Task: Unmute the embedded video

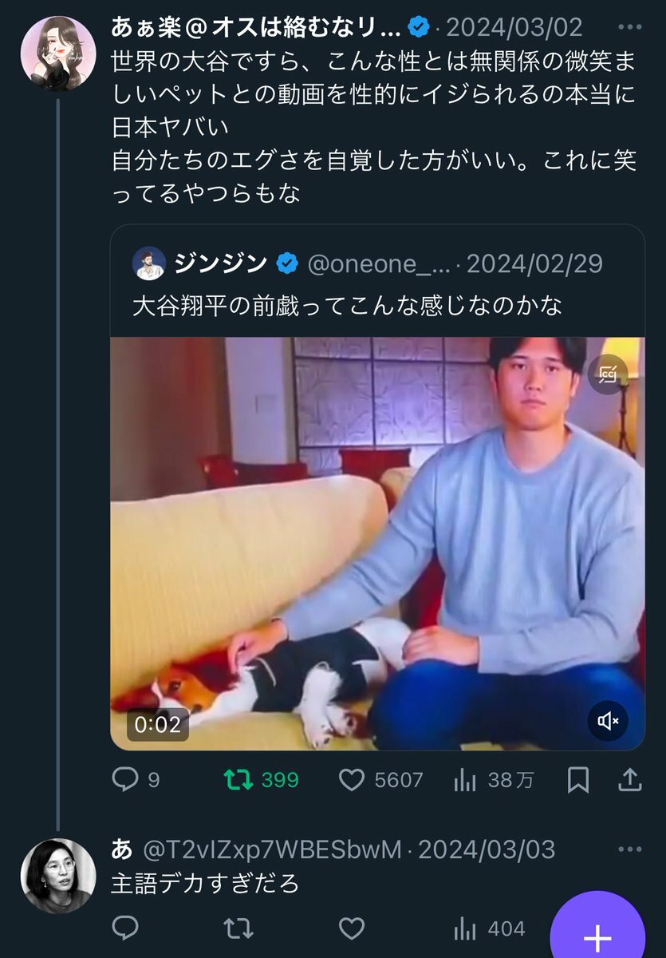Action: (x=609, y=722)
